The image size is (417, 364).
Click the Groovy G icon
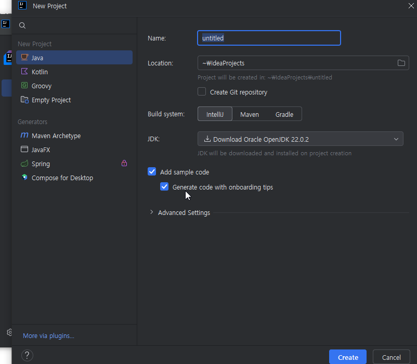(x=24, y=86)
